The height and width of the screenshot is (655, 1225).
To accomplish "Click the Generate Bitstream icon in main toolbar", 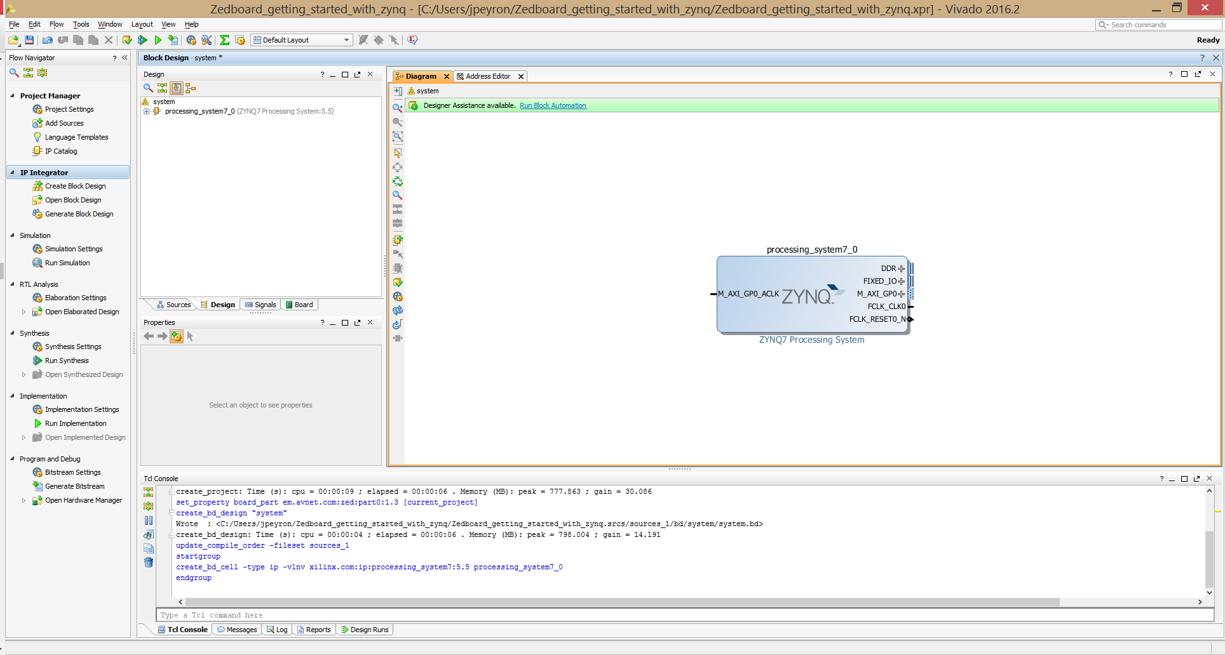I will point(173,40).
